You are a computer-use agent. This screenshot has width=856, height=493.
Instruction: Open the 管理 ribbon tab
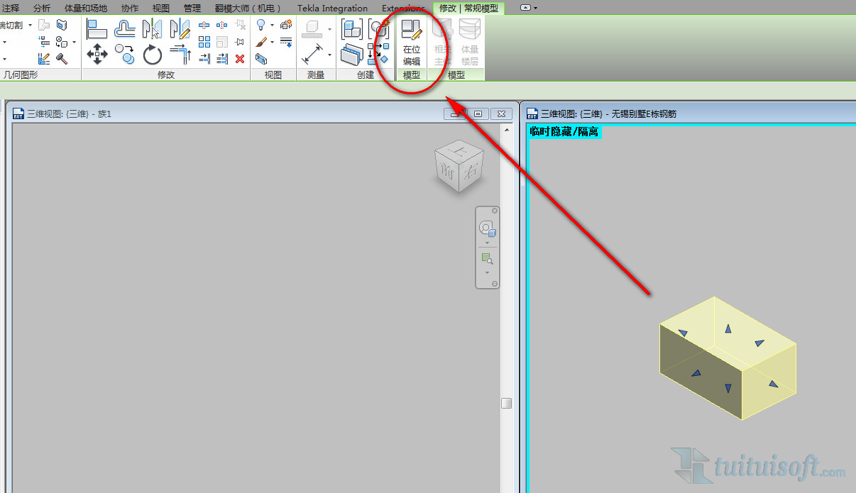pos(192,9)
